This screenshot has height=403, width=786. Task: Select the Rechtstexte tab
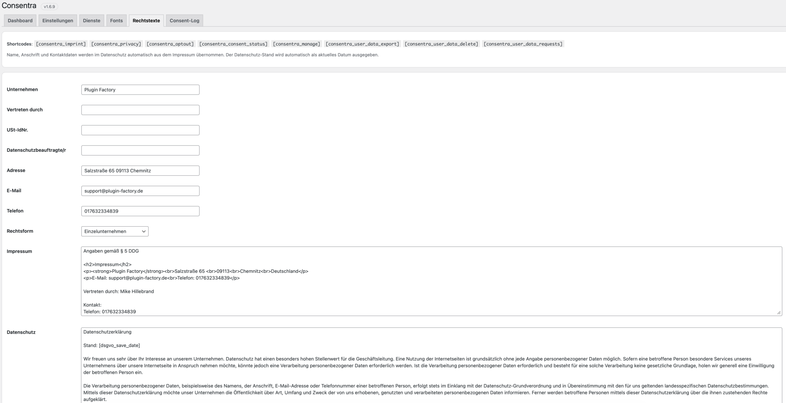pos(146,21)
